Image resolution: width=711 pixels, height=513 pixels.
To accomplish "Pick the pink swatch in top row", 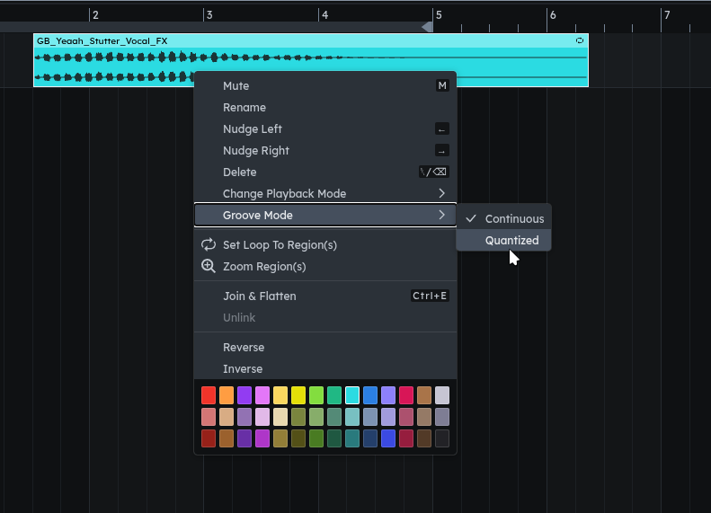I will [262, 395].
